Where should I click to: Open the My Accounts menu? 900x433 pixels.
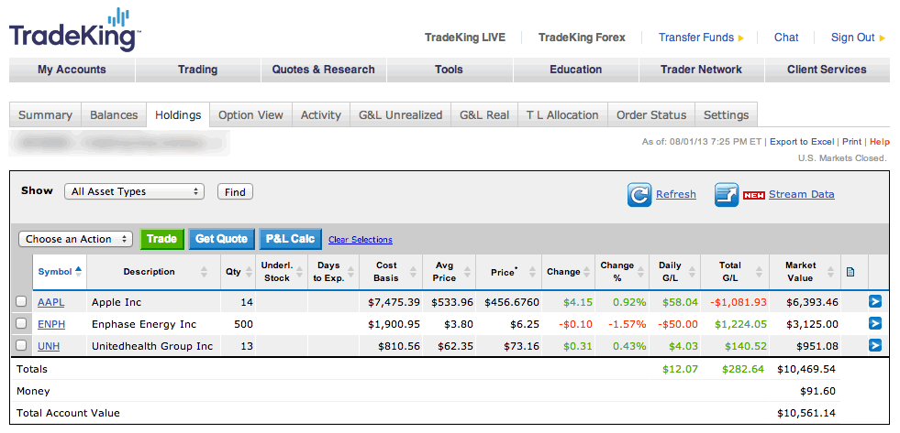tap(72, 70)
